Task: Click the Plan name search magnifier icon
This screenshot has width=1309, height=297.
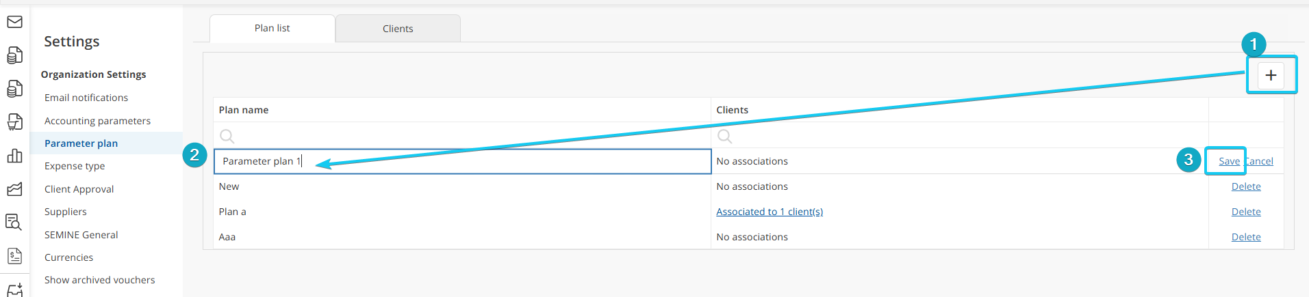Action: tap(227, 136)
